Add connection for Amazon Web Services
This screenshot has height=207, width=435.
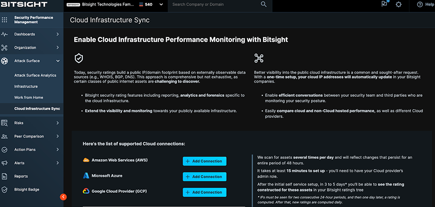204,161
